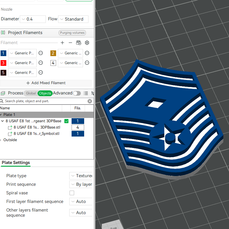Click the Process layers icon
The width and height of the screenshot is (229, 229).
point(3,93)
